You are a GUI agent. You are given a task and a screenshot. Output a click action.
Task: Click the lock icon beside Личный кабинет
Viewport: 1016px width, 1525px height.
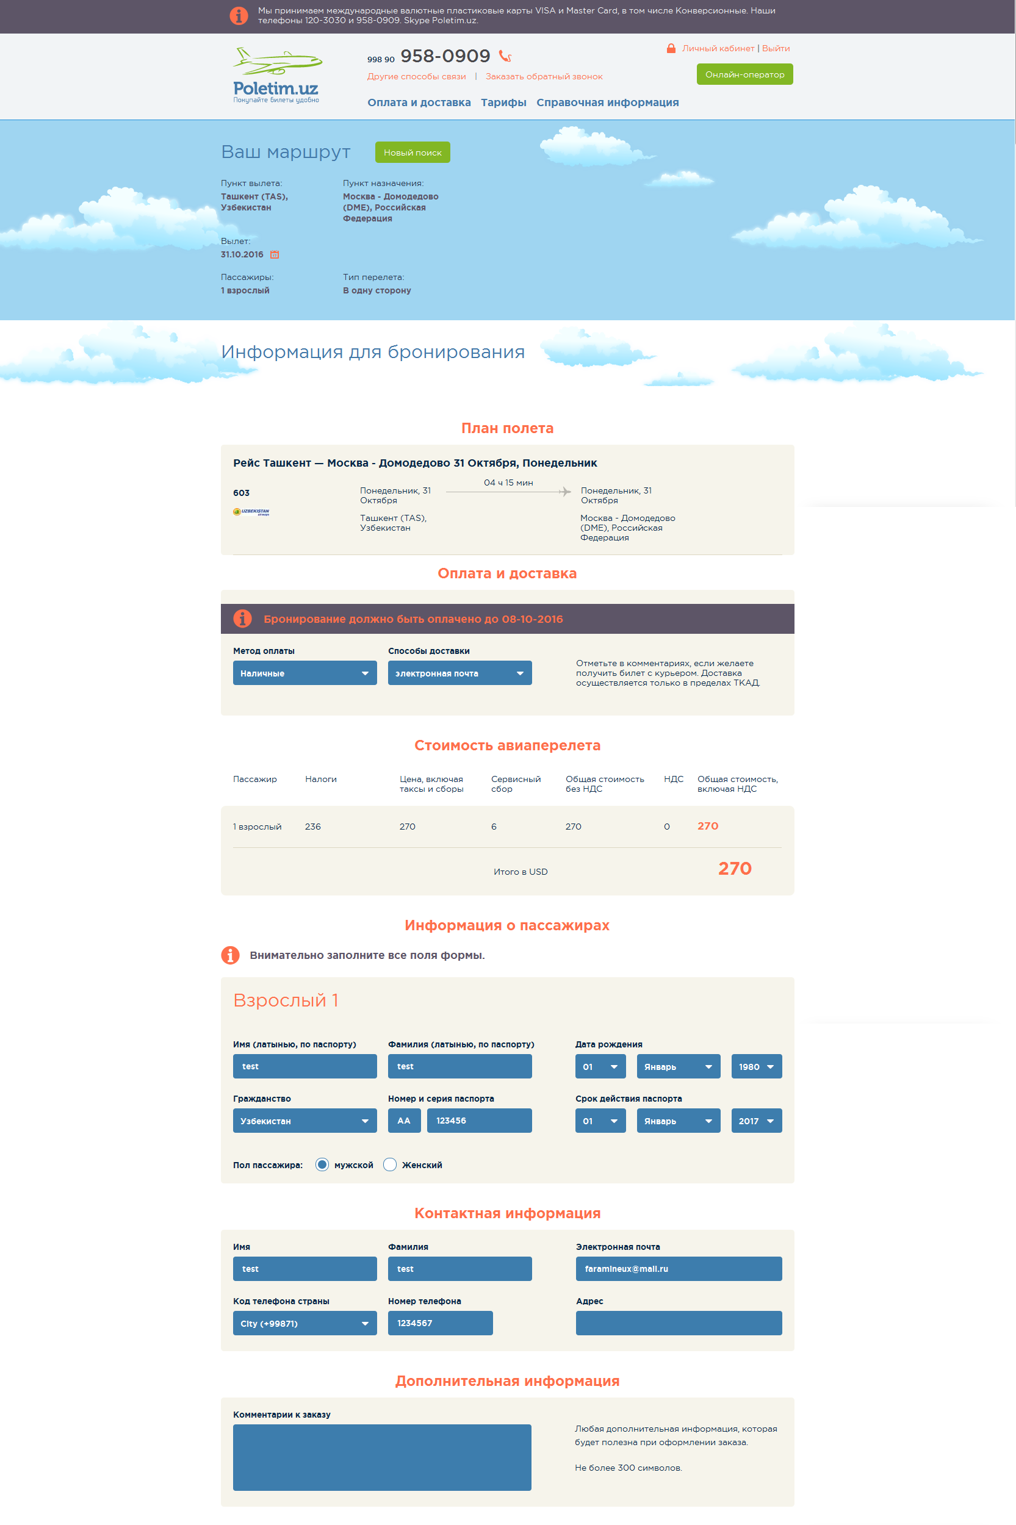click(671, 49)
